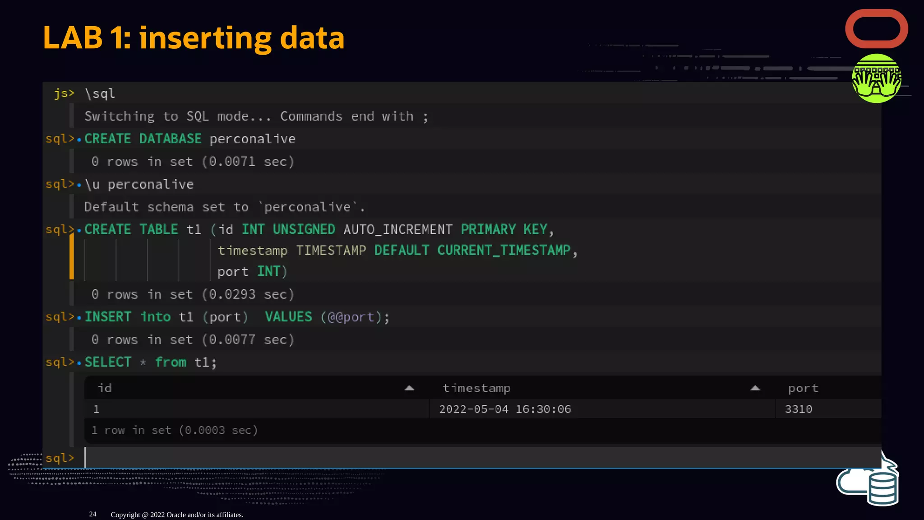Select the result cell 2022-05-04 16:30:06
This screenshot has width=924, height=520.
pos(505,409)
